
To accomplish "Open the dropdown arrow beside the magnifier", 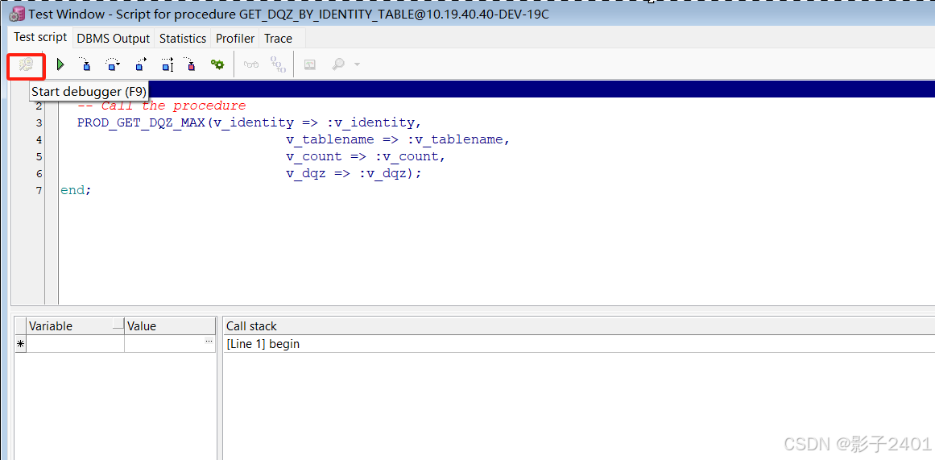I will [x=357, y=64].
